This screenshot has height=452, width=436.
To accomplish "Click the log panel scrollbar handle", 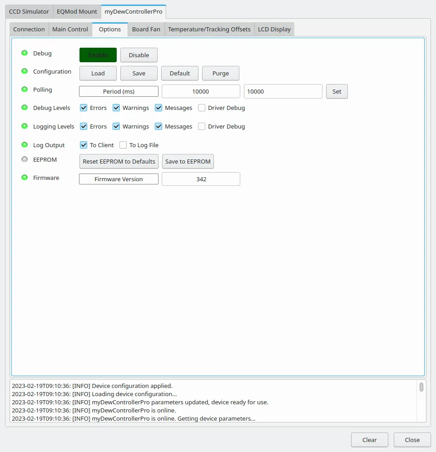I will click(421, 387).
